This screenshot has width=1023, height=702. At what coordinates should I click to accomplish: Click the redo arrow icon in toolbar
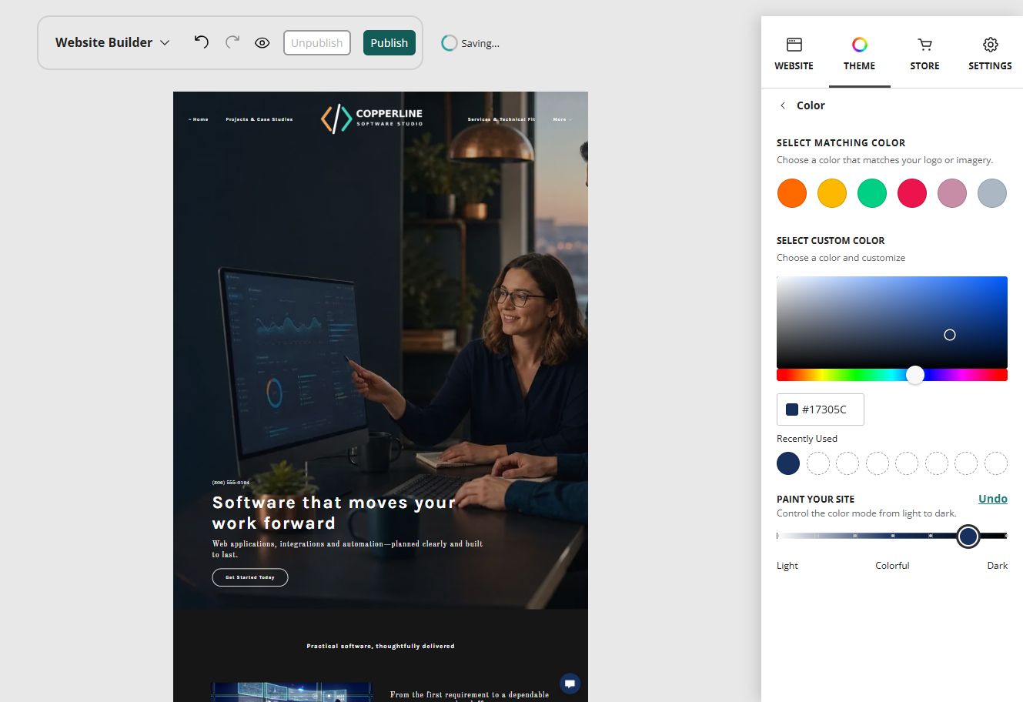[232, 42]
